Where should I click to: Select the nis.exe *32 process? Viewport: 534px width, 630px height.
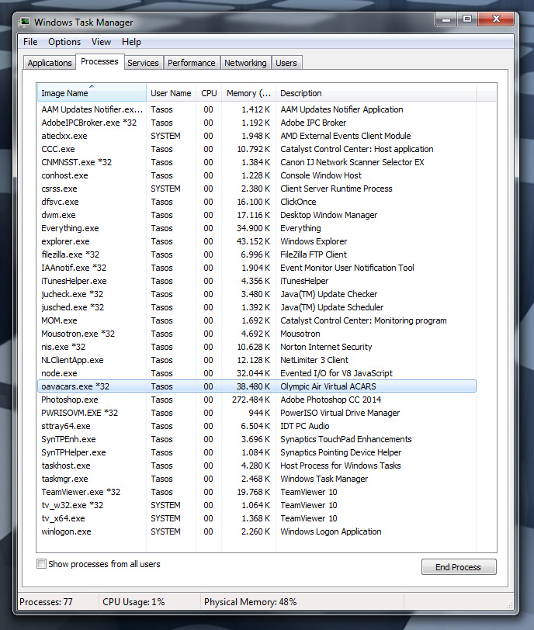pos(257,347)
